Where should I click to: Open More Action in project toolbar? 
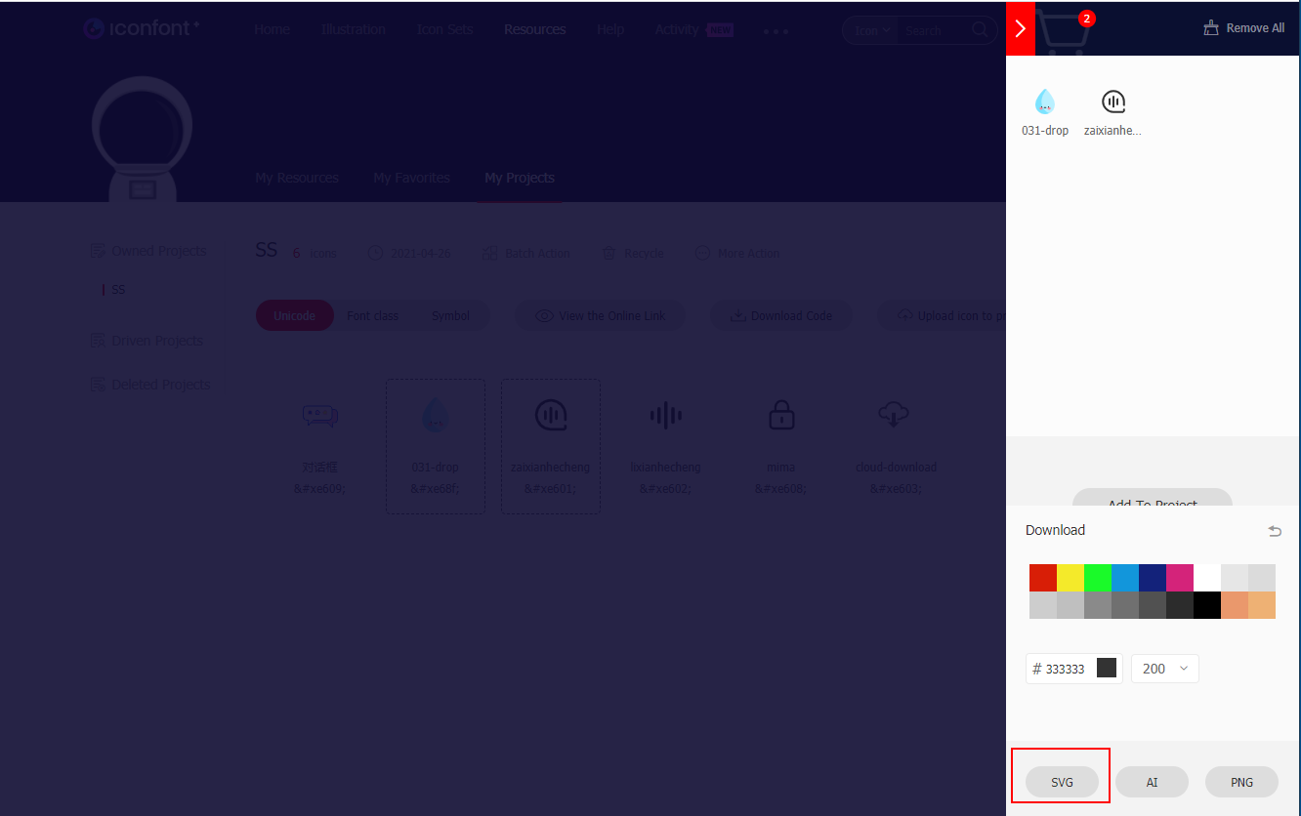736,253
